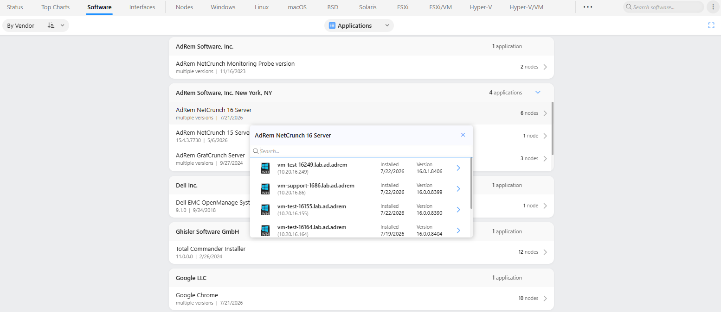The height and width of the screenshot is (312, 721).
Task: Open the Solaris view tab
Action: 368,7
